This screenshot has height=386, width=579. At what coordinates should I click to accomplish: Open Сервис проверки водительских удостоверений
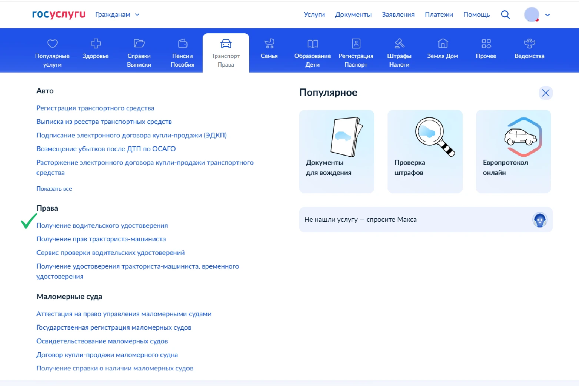[110, 253]
